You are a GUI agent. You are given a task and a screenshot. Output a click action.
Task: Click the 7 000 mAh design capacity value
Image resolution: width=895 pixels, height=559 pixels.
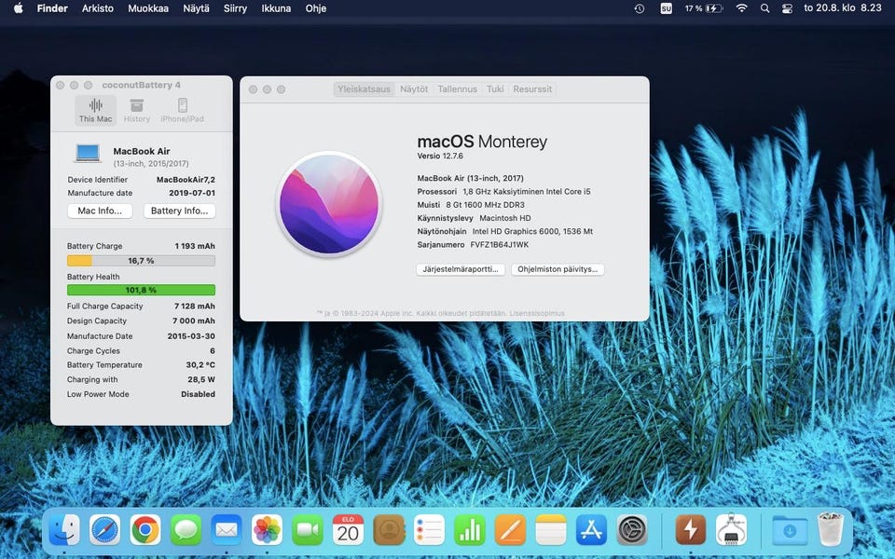click(194, 320)
